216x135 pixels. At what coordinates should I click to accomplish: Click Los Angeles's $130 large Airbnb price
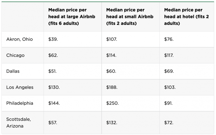coord(54,87)
